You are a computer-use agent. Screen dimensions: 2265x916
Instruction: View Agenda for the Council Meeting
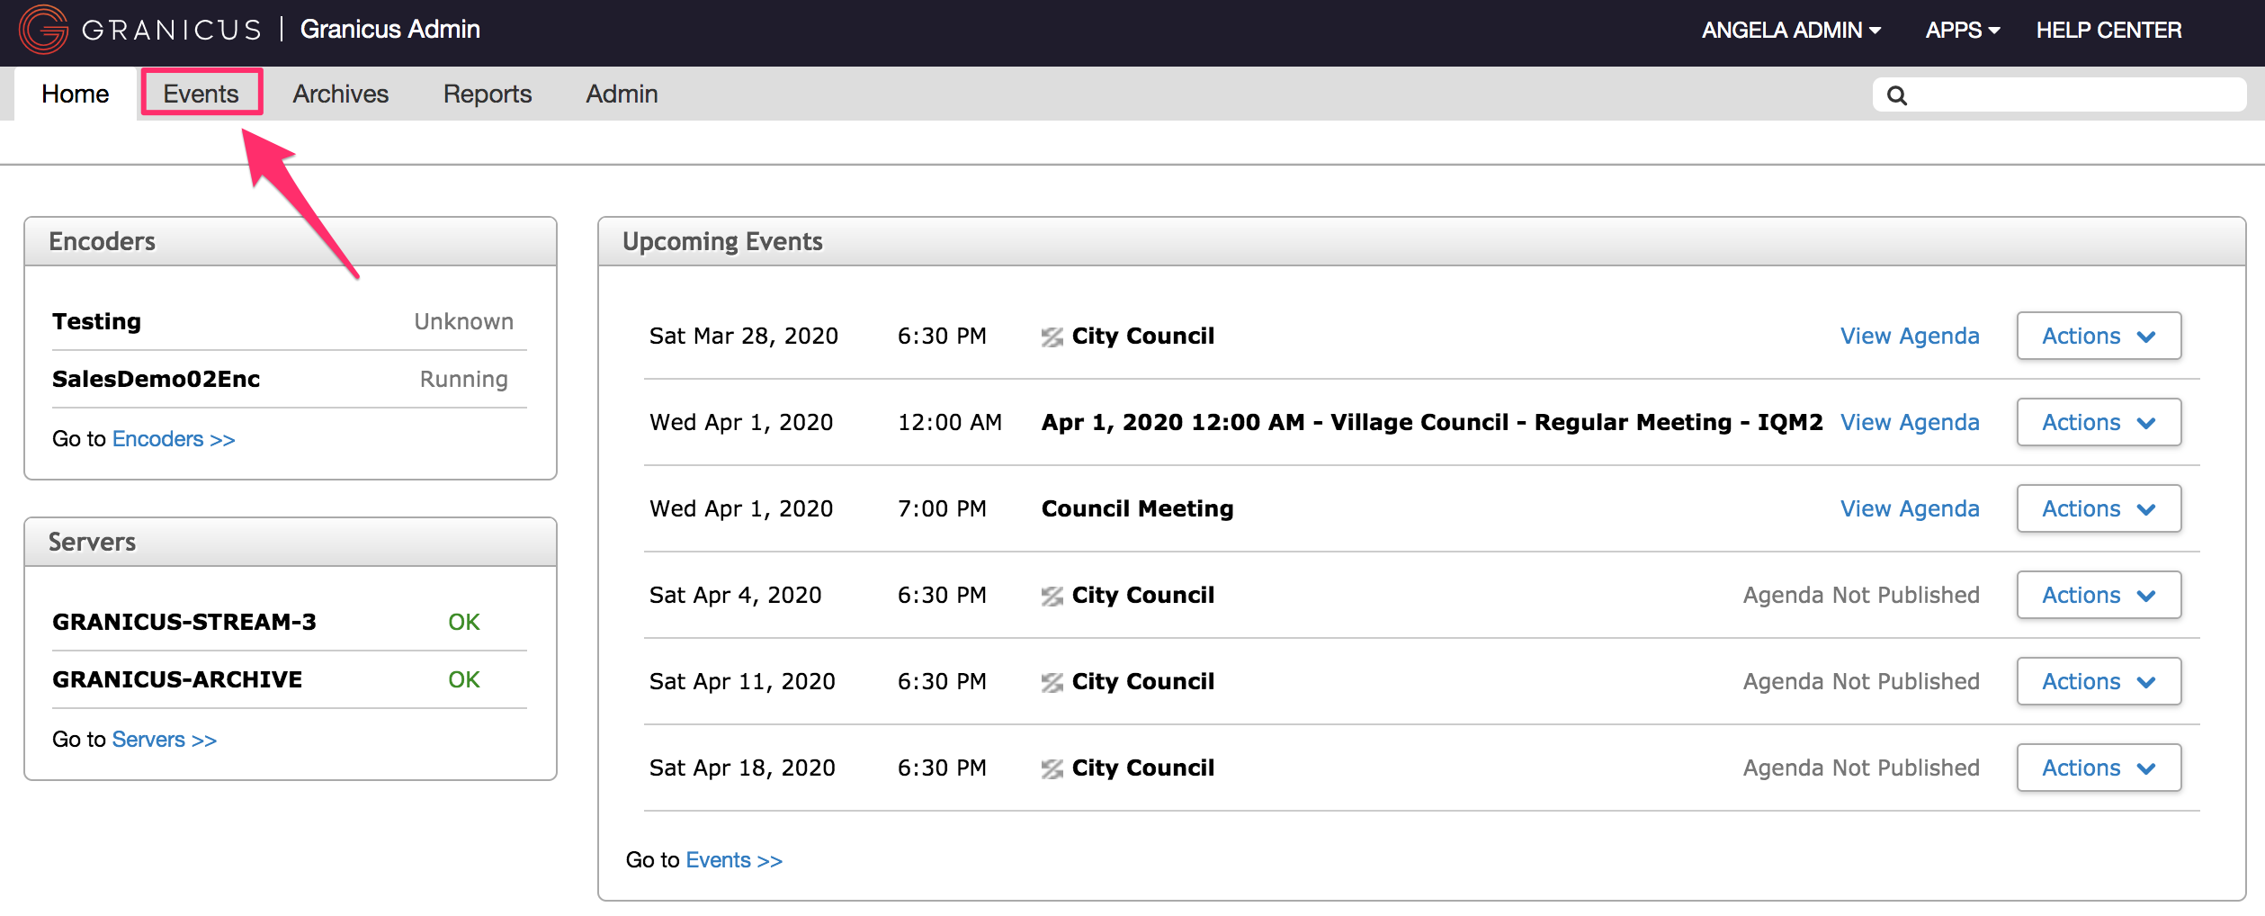1909,507
